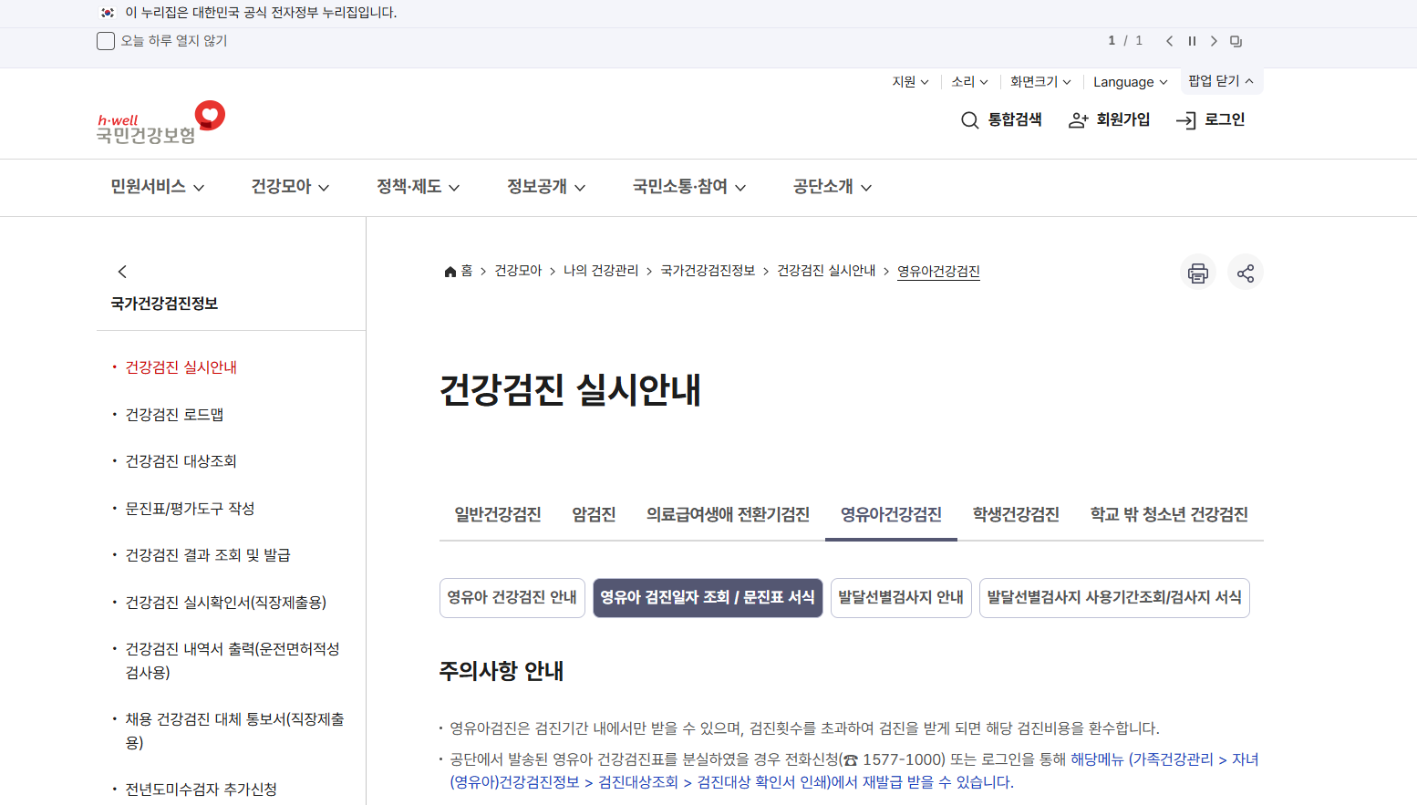Open the share icon button
The image size is (1417, 805).
[x=1246, y=273]
